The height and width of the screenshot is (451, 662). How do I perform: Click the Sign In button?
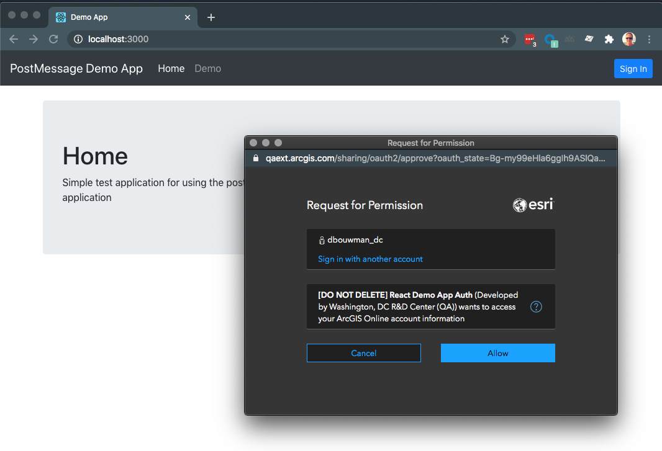(x=633, y=69)
